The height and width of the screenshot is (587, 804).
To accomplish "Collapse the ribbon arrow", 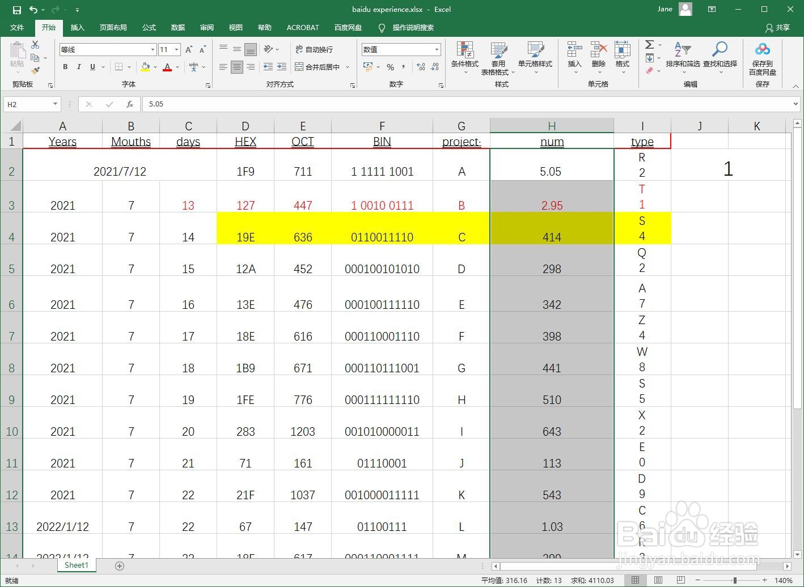I will (795, 86).
